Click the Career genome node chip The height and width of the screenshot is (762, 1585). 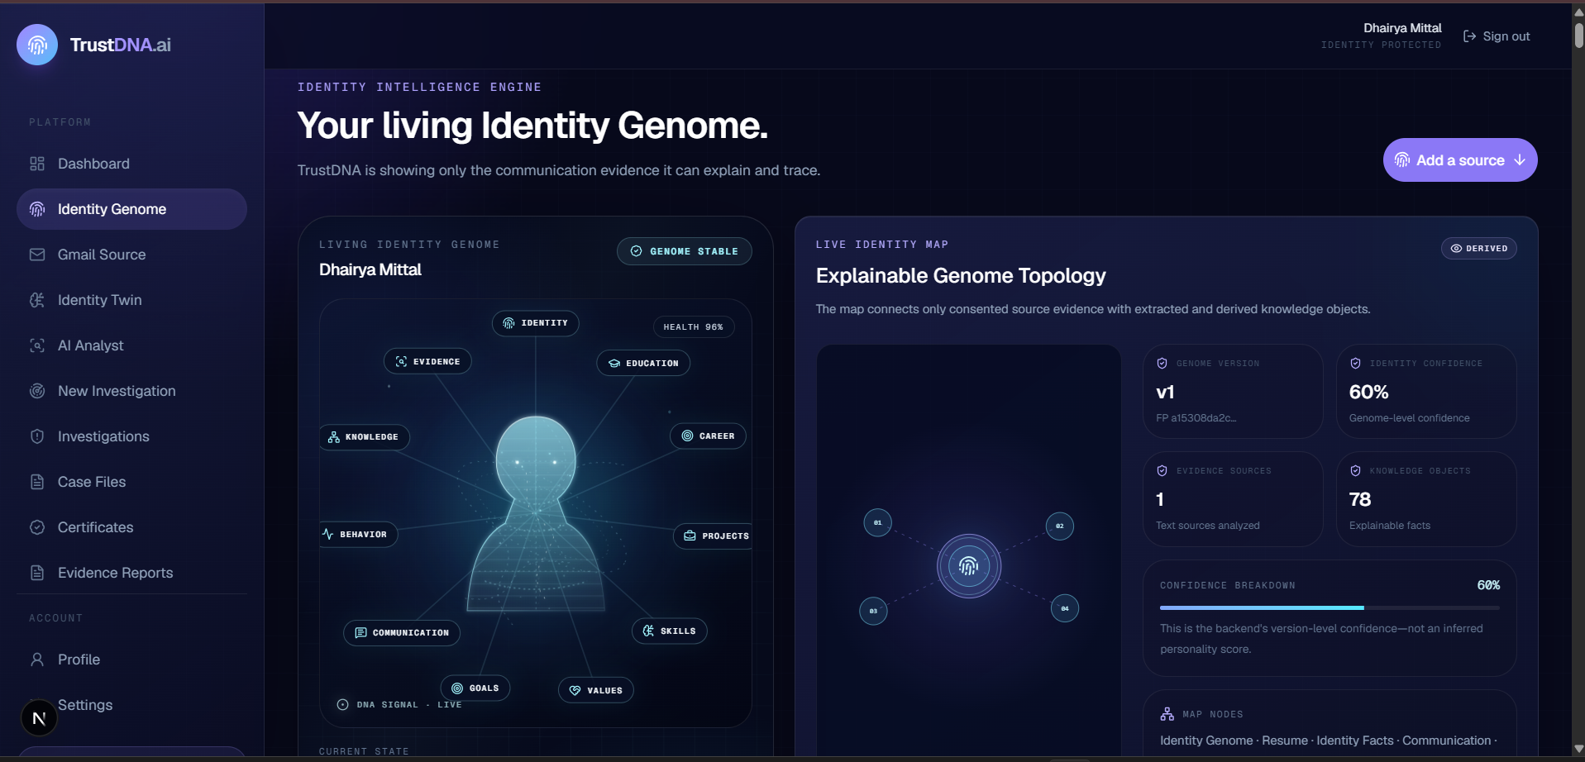click(708, 436)
